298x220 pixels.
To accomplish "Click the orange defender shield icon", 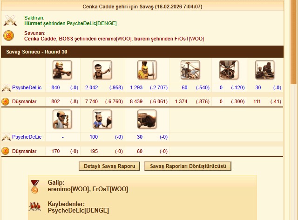I will (x=8, y=36).
